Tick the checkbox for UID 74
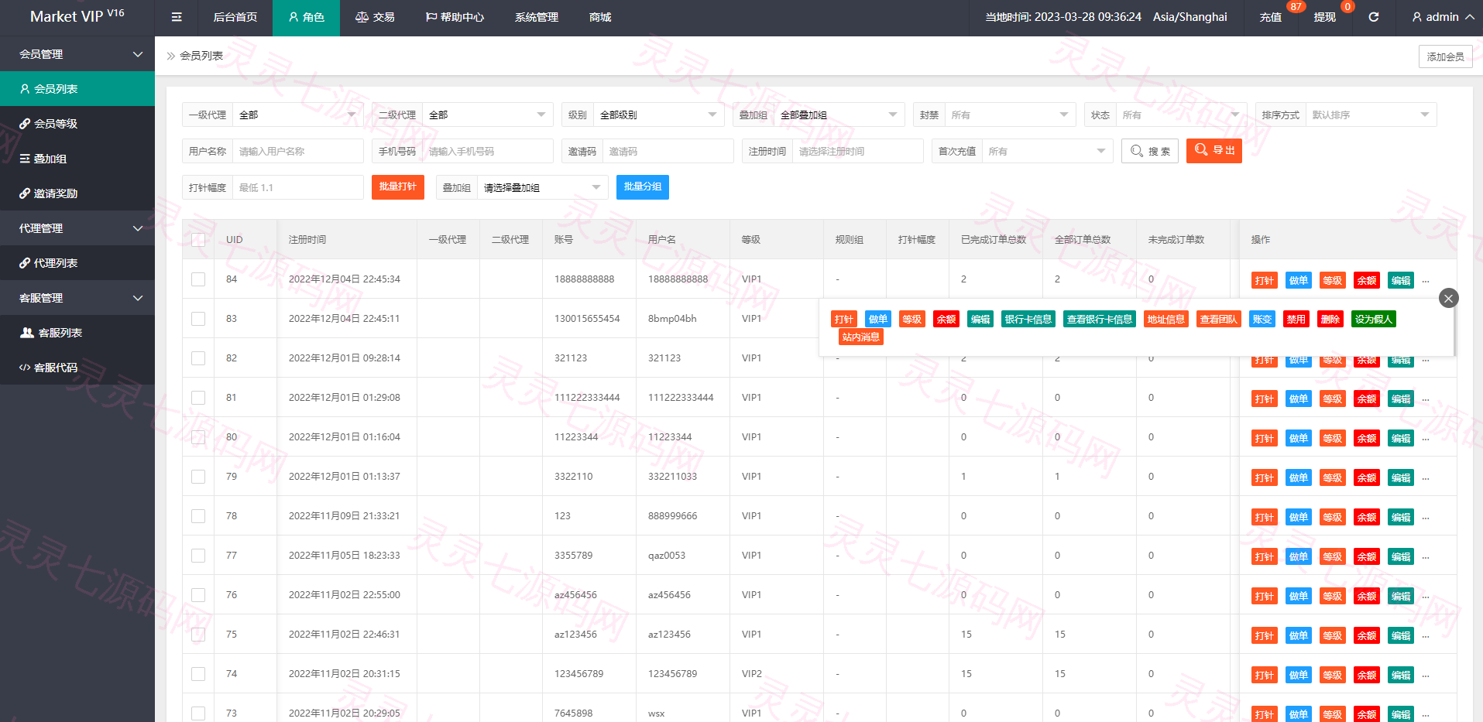 pos(198,674)
